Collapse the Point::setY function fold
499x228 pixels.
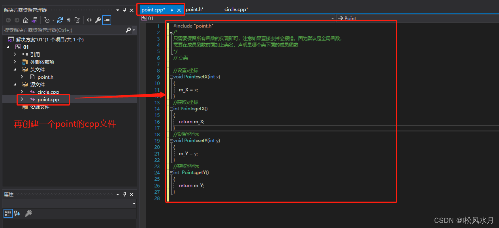coord(171,141)
